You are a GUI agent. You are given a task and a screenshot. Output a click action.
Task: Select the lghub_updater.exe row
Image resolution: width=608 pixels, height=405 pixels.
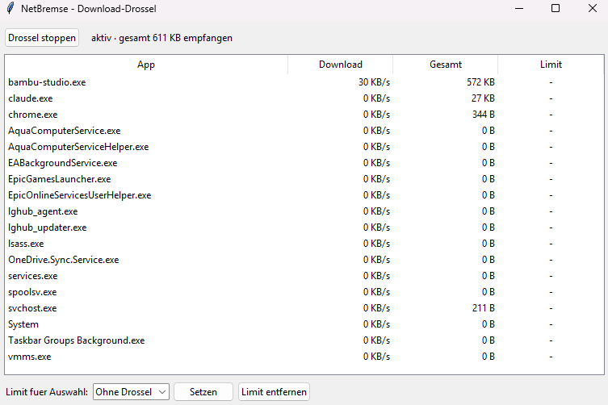click(304, 228)
